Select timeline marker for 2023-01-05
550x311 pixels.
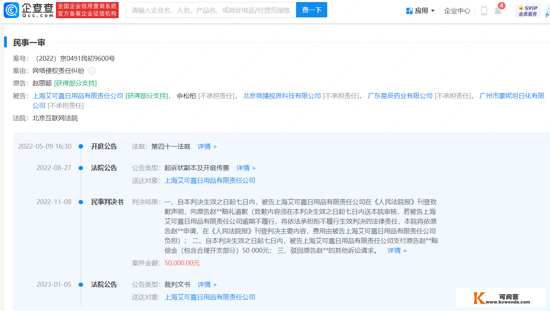tap(81, 285)
